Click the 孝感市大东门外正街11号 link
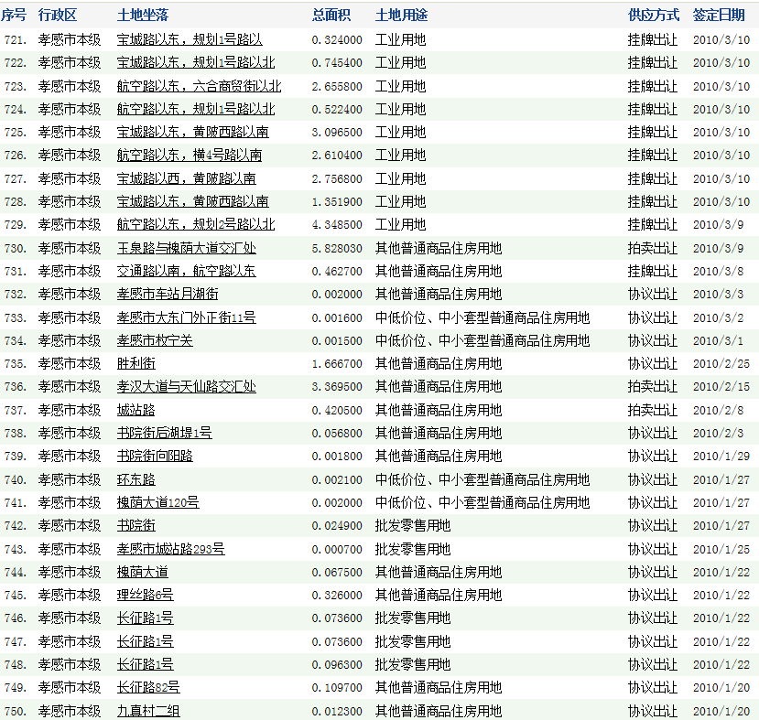The image size is (759, 720). click(187, 317)
